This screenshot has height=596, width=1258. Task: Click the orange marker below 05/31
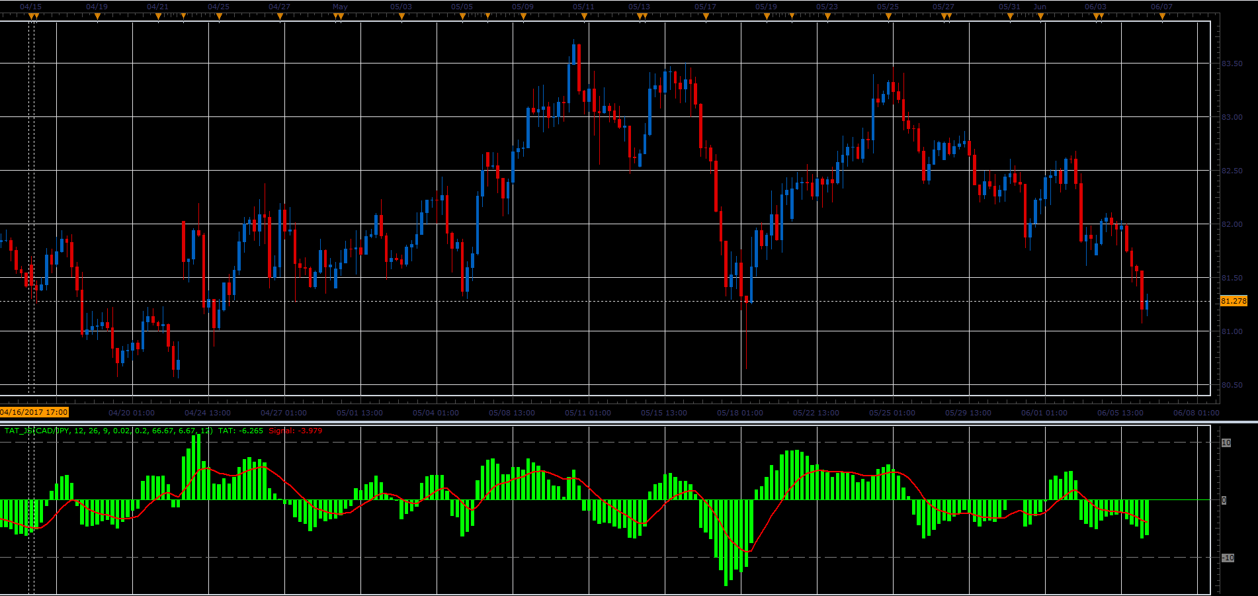point(1010,17)
